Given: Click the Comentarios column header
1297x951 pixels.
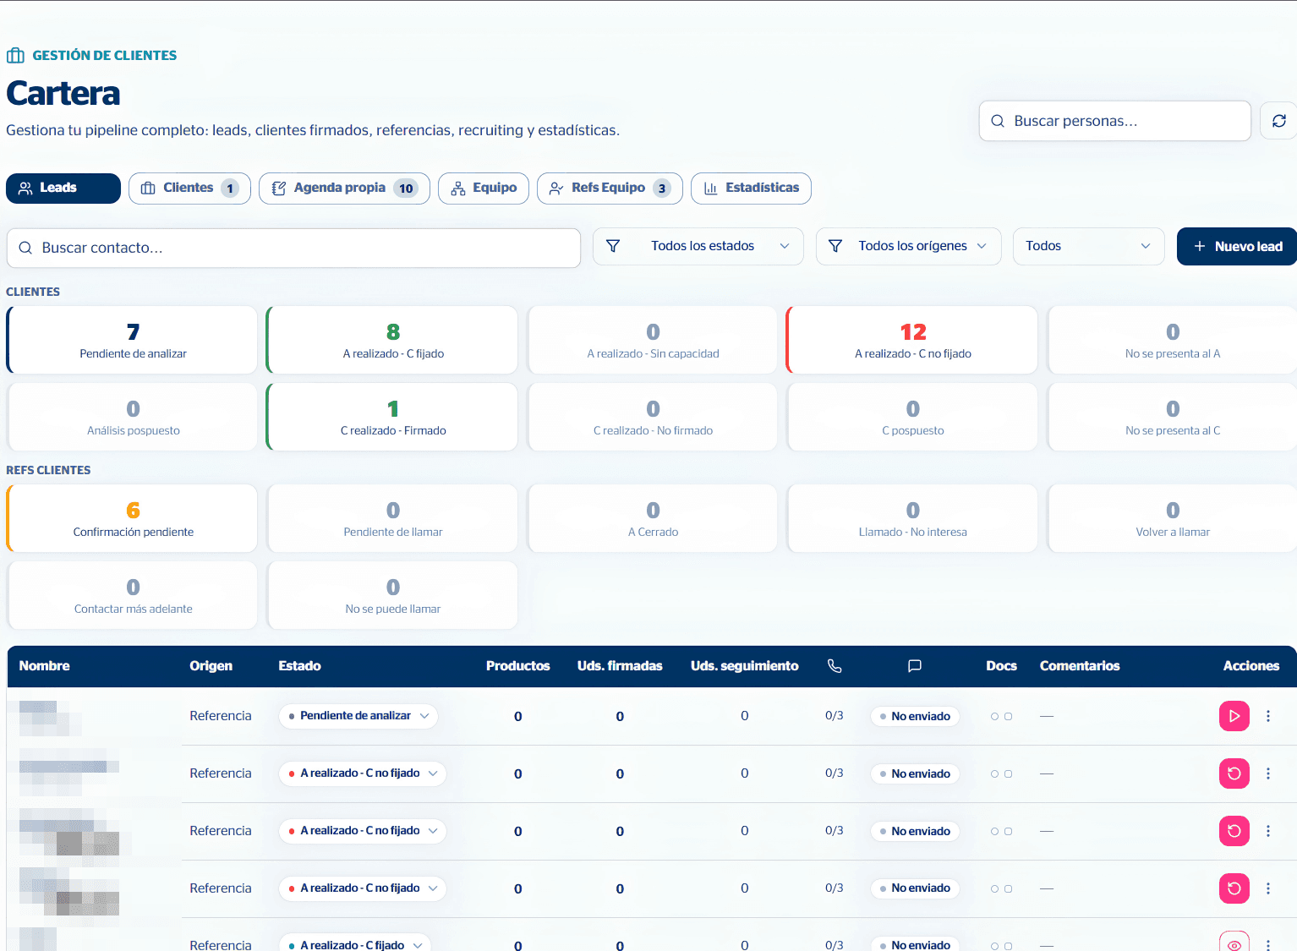Looking at the screenshot, I should pos(1080,666).
